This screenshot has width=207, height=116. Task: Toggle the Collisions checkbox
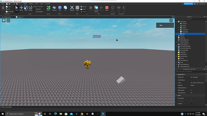[x=34, y=9]
